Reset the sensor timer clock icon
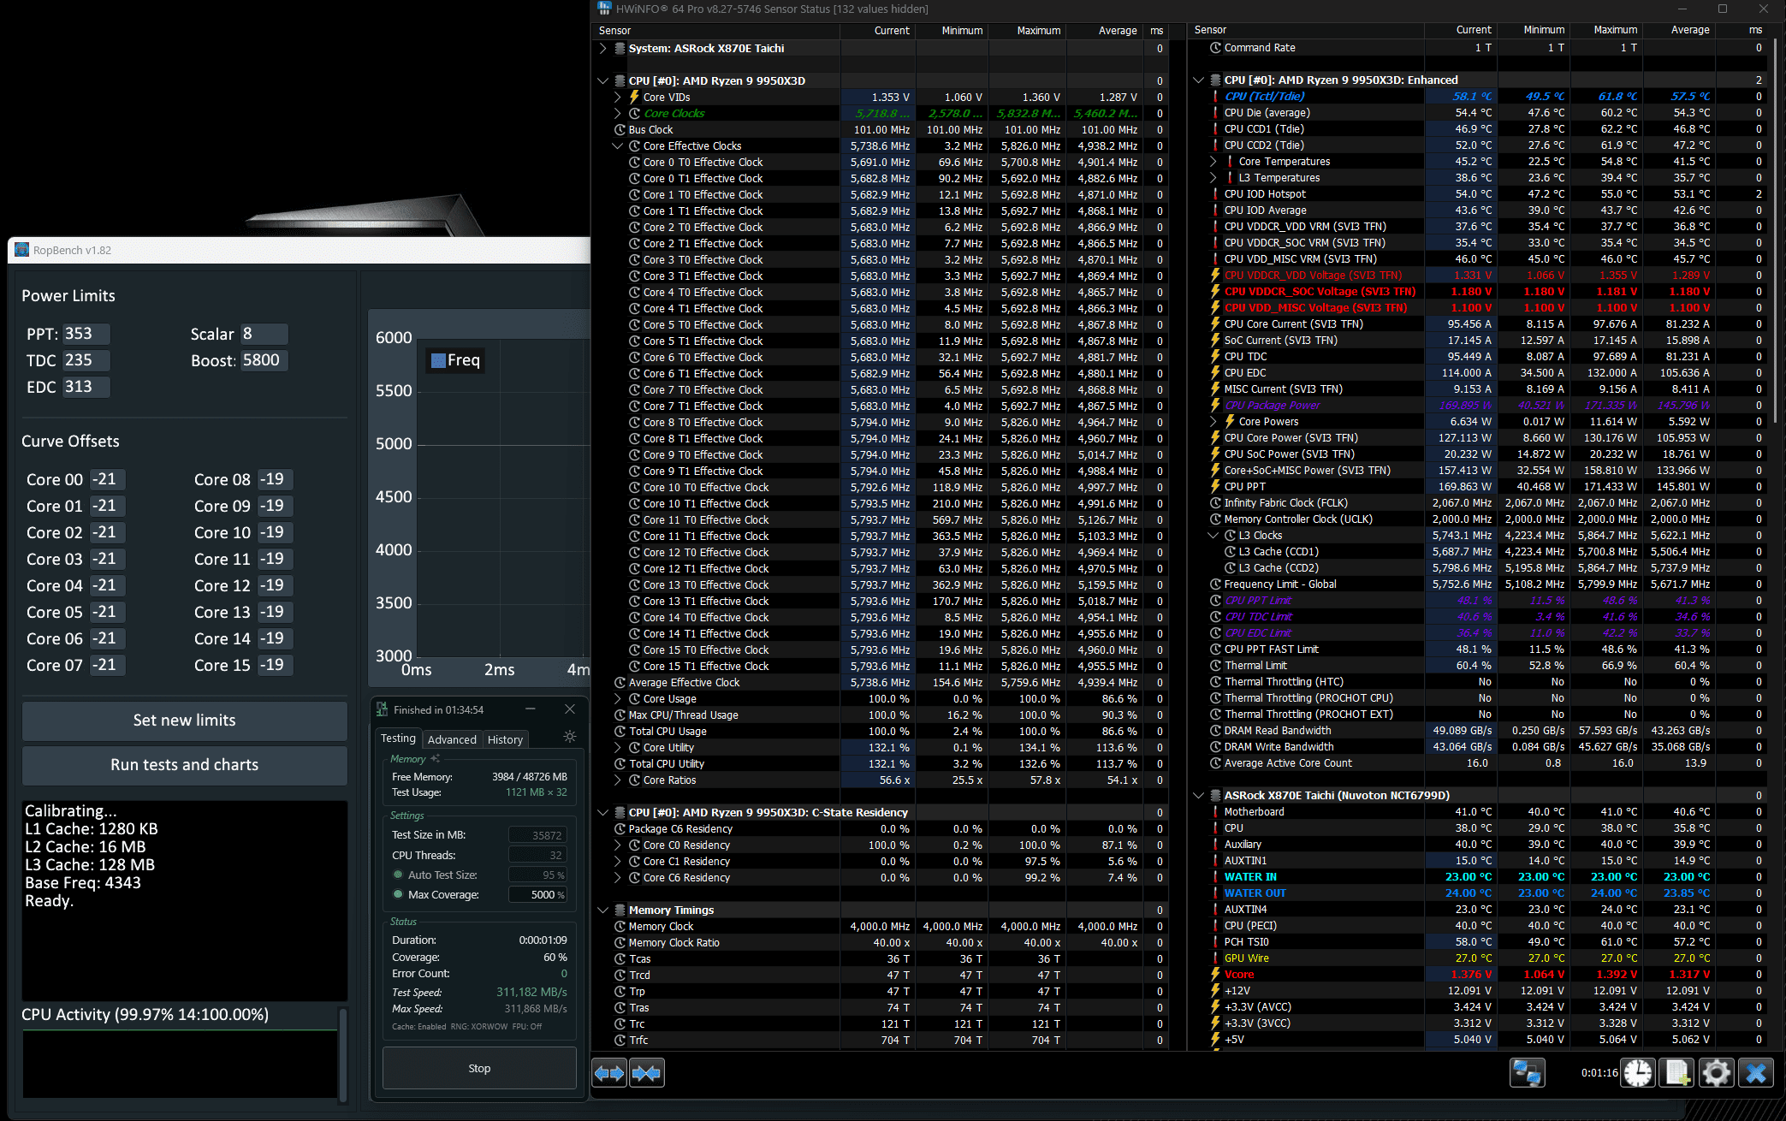1786x1121 pixels. coord(1638,1072)
